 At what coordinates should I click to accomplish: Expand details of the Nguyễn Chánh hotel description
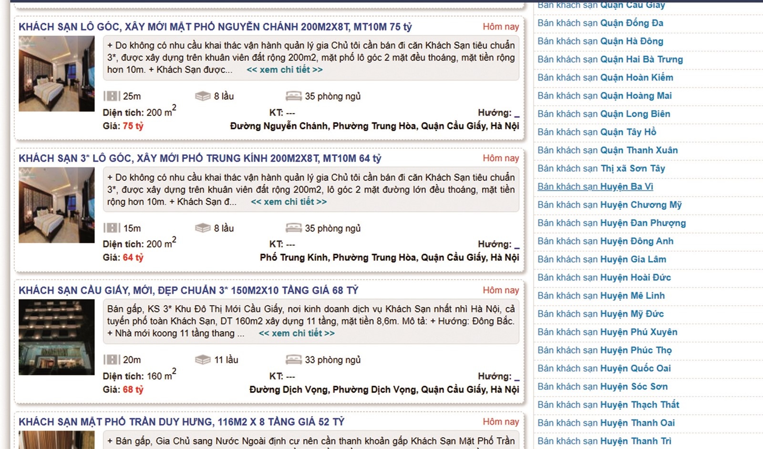[x=284, y=70]
